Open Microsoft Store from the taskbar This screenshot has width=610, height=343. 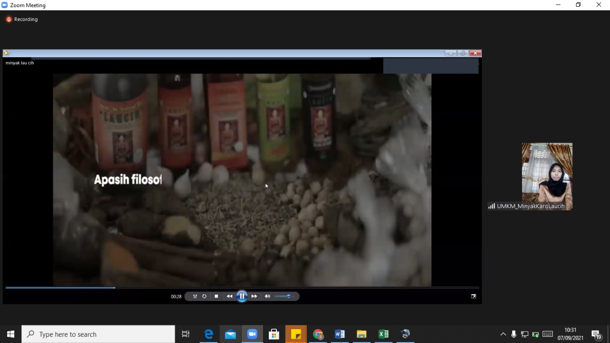[274, 334]
